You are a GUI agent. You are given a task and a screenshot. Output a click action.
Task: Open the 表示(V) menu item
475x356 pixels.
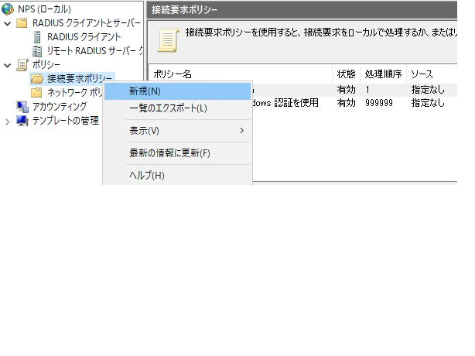(x=177, y=131)
